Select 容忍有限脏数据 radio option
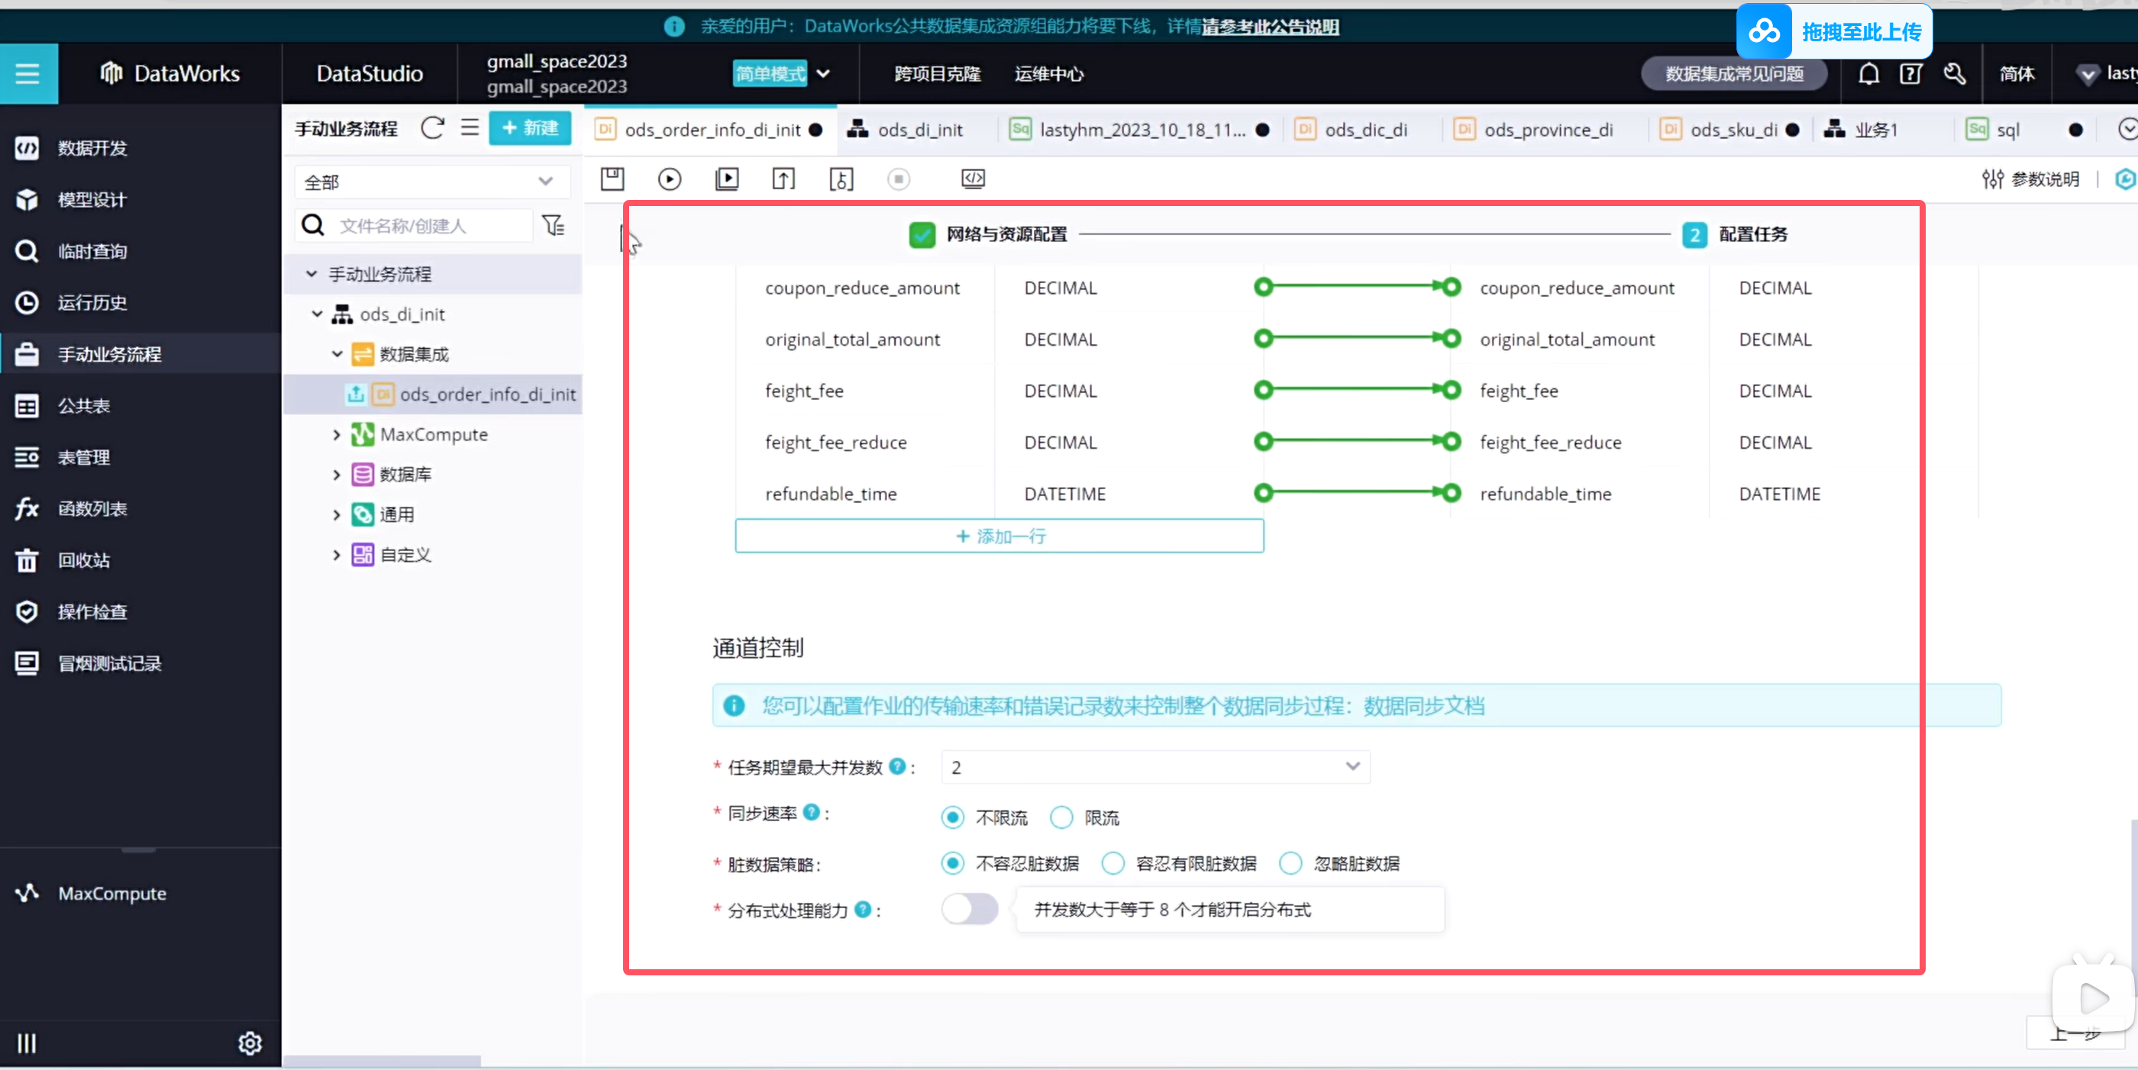Image resolution: width=2138 pixels, height=1070 pixels. pyautogui.click(x=1113, y=863)
